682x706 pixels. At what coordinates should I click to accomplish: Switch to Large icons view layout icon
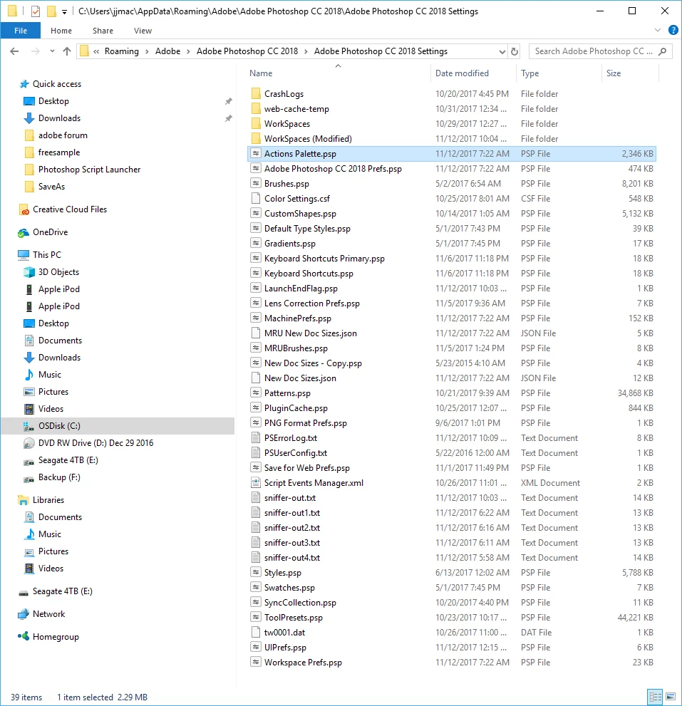click(x=671, y=697)
